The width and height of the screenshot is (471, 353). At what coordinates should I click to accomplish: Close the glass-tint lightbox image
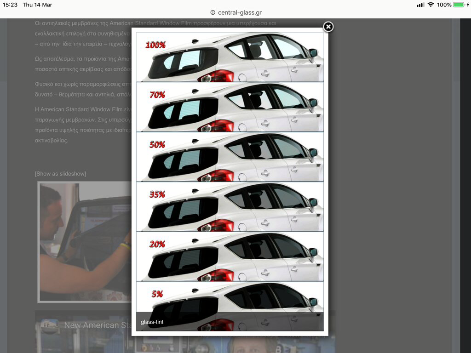(328, 27)
